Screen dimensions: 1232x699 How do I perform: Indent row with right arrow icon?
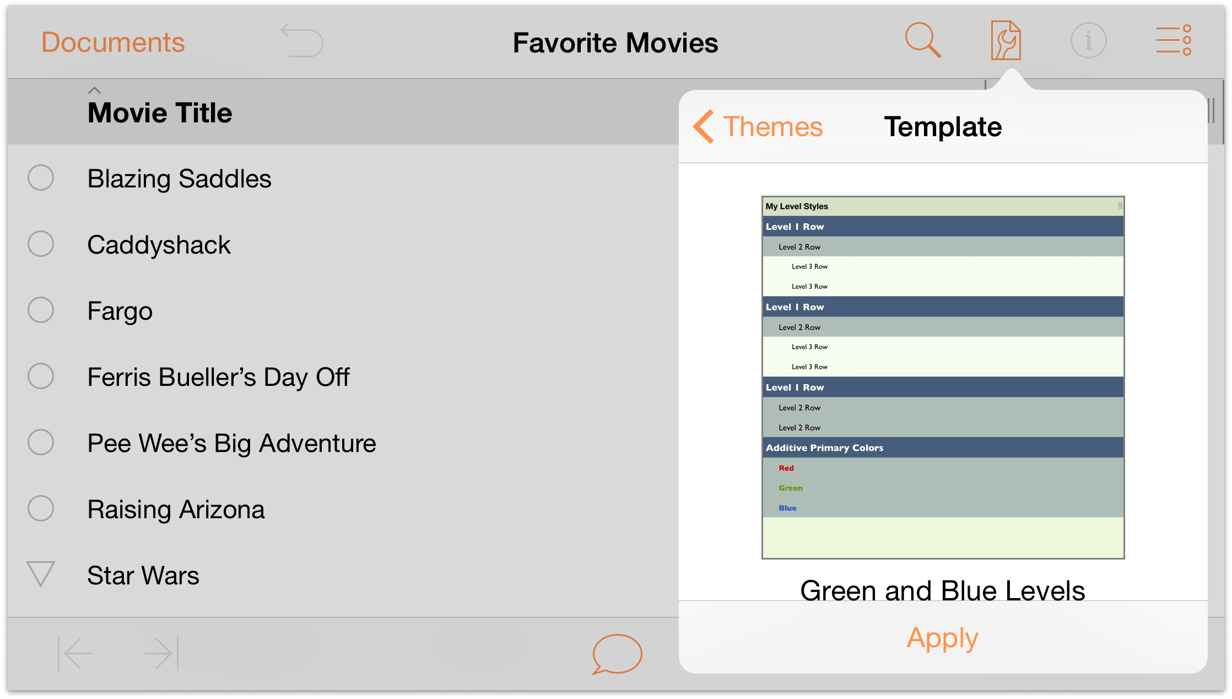[161, 653]
